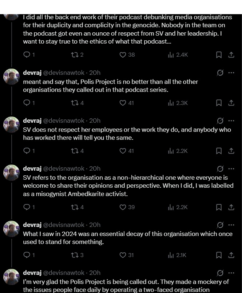This screenshot has width=242, height=293.
Task: Open devraj profile name on SV employees tweet
Action: point(32,121)
